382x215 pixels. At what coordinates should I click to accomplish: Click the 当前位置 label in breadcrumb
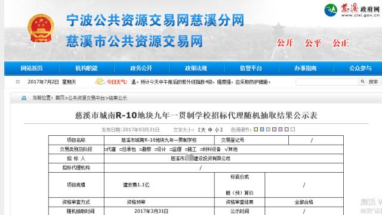click(x=42, y=98)
